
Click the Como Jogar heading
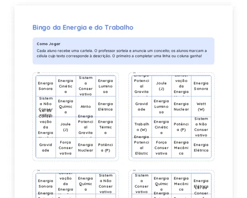pyautogui.click(x=48, y=44)
